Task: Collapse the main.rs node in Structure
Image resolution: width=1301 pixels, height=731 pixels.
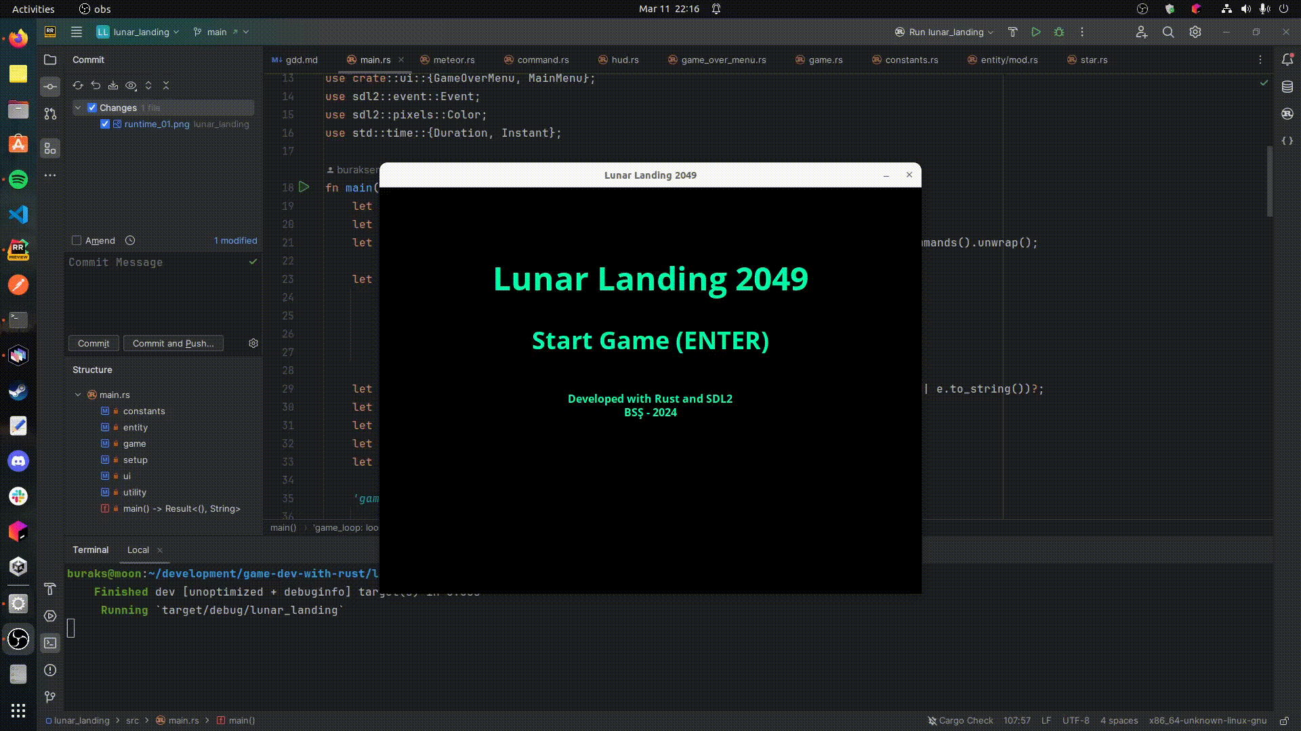Action: click(78, 395)
